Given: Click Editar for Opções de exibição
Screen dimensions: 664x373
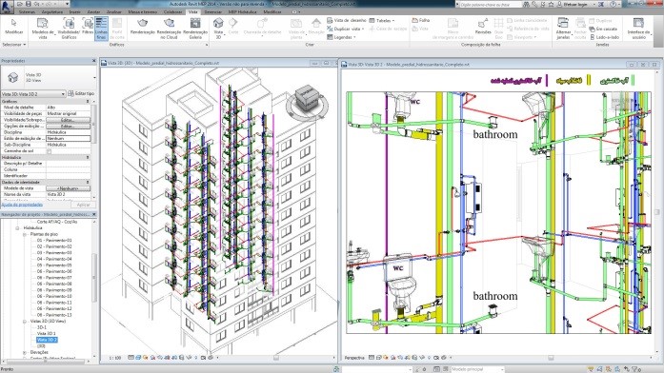Looking at the screenshot, I should 68,126.
